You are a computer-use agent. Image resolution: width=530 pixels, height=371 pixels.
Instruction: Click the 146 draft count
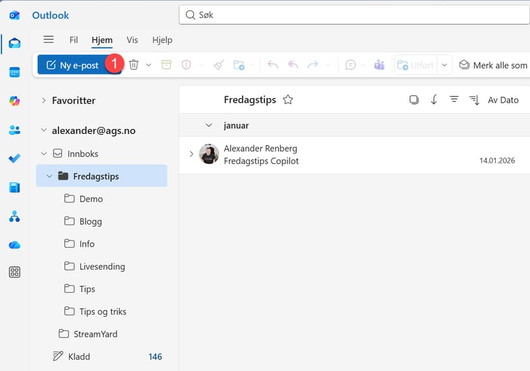tap(155, 356)
